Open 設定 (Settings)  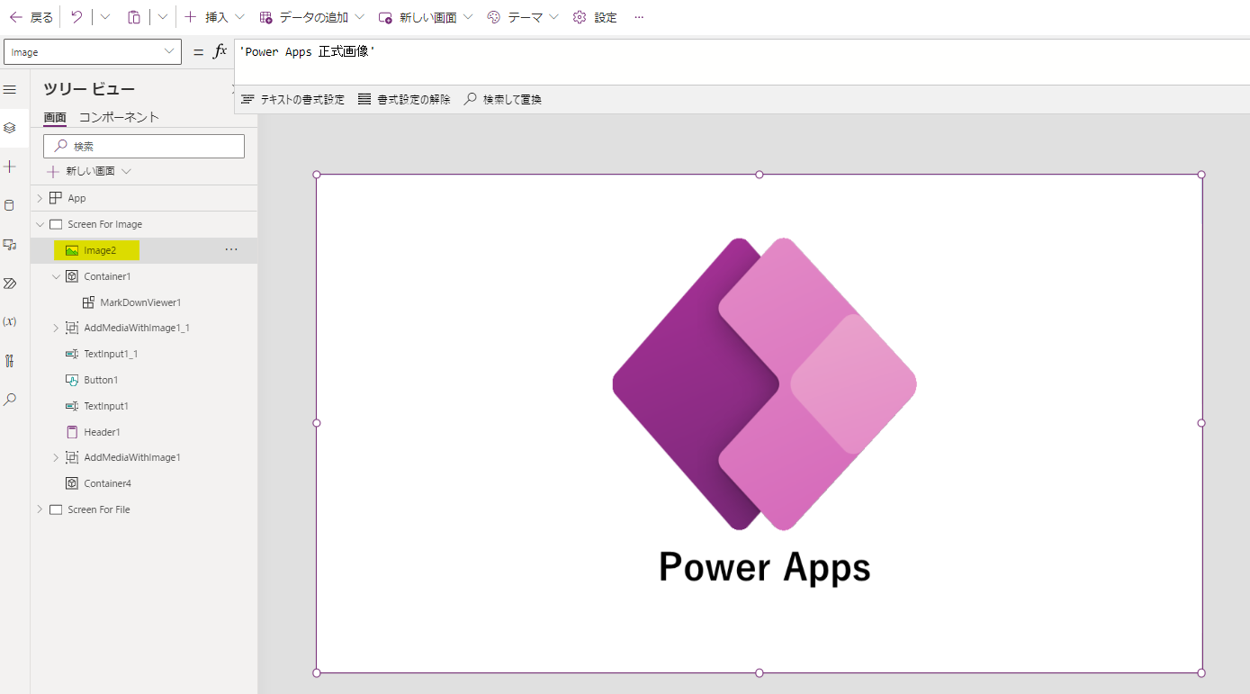595,17
